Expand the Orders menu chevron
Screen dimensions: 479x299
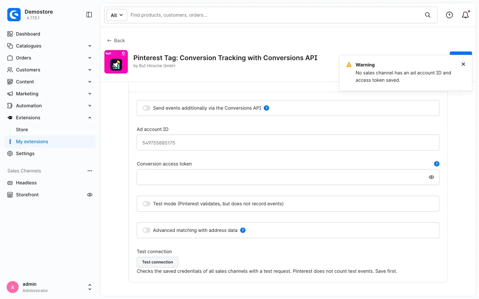[x=90, y=58]
